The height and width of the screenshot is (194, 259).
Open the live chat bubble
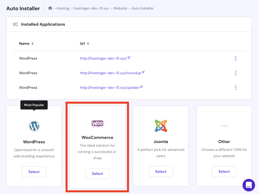(x=248, y=185)
